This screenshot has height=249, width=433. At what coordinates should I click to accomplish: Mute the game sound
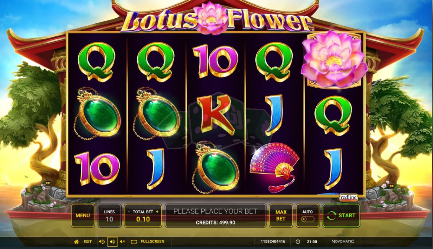[122, 242]
